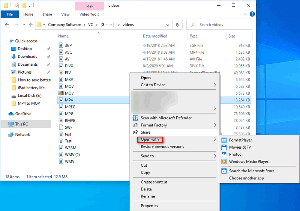Expand Format Factory submenu arrow
Image resolution: width=300 pixels, height=211 pixels.
coord(214,125)
